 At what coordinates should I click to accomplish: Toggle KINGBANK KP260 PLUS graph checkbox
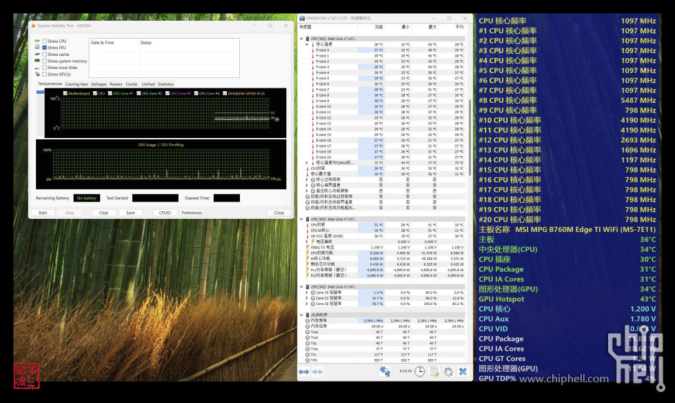pyautogui.click(x=225, y=93)
